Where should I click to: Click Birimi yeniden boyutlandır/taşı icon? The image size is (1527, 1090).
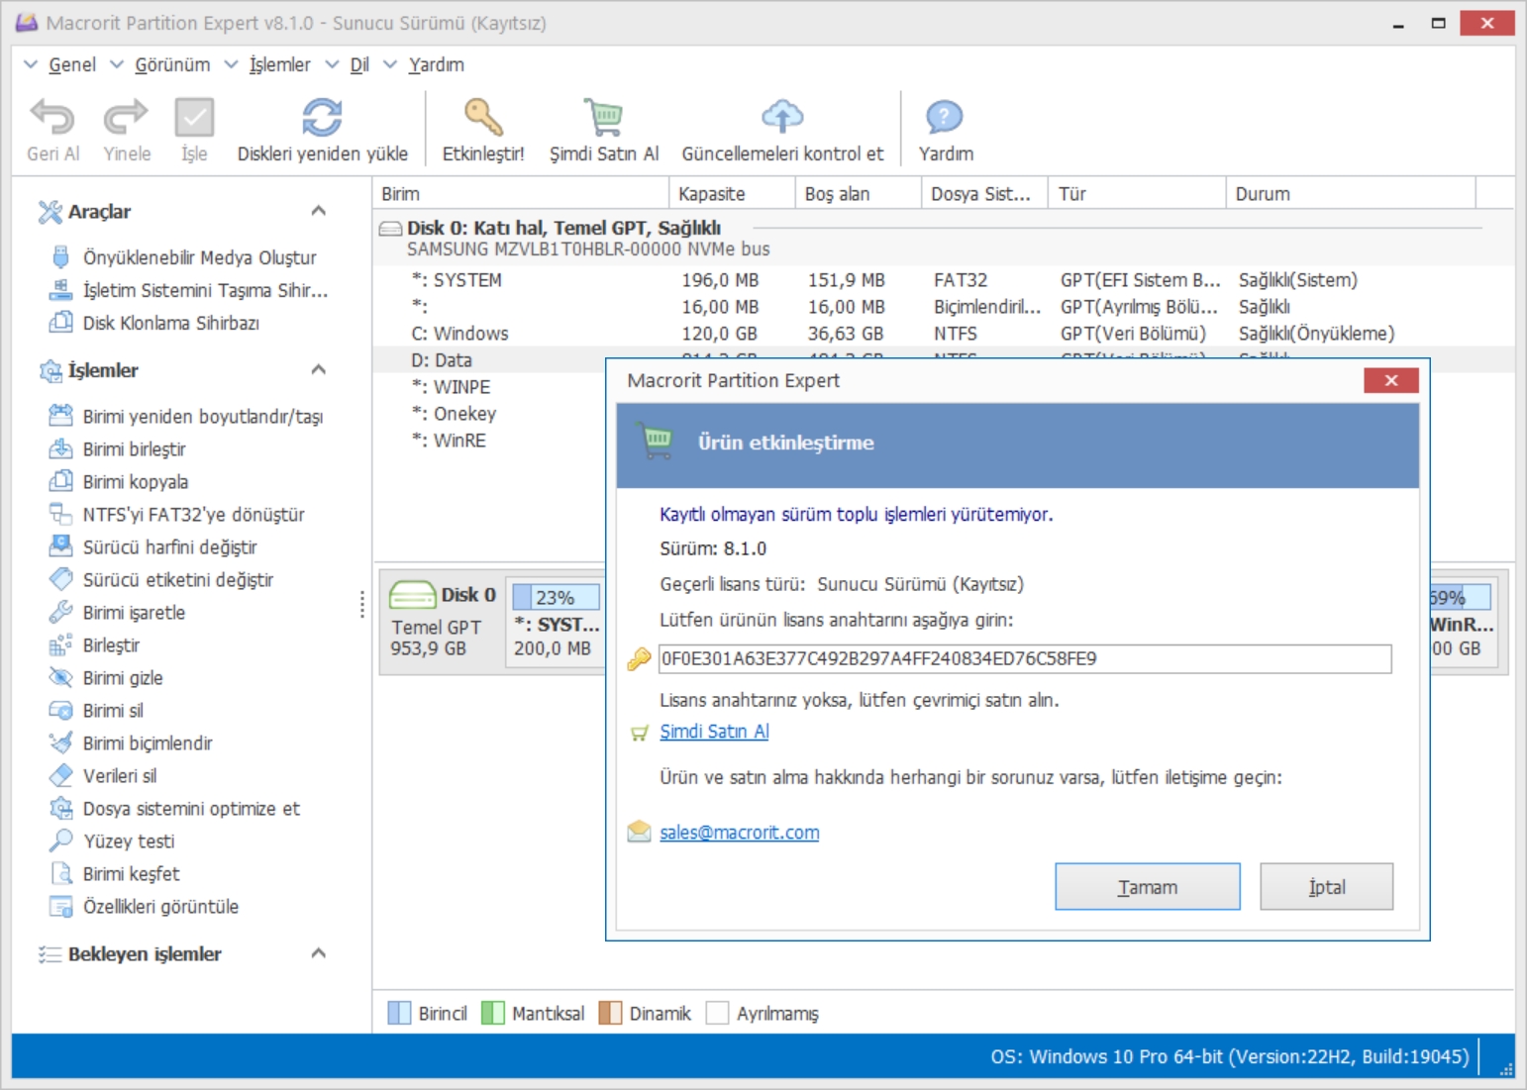coord(60,415)
